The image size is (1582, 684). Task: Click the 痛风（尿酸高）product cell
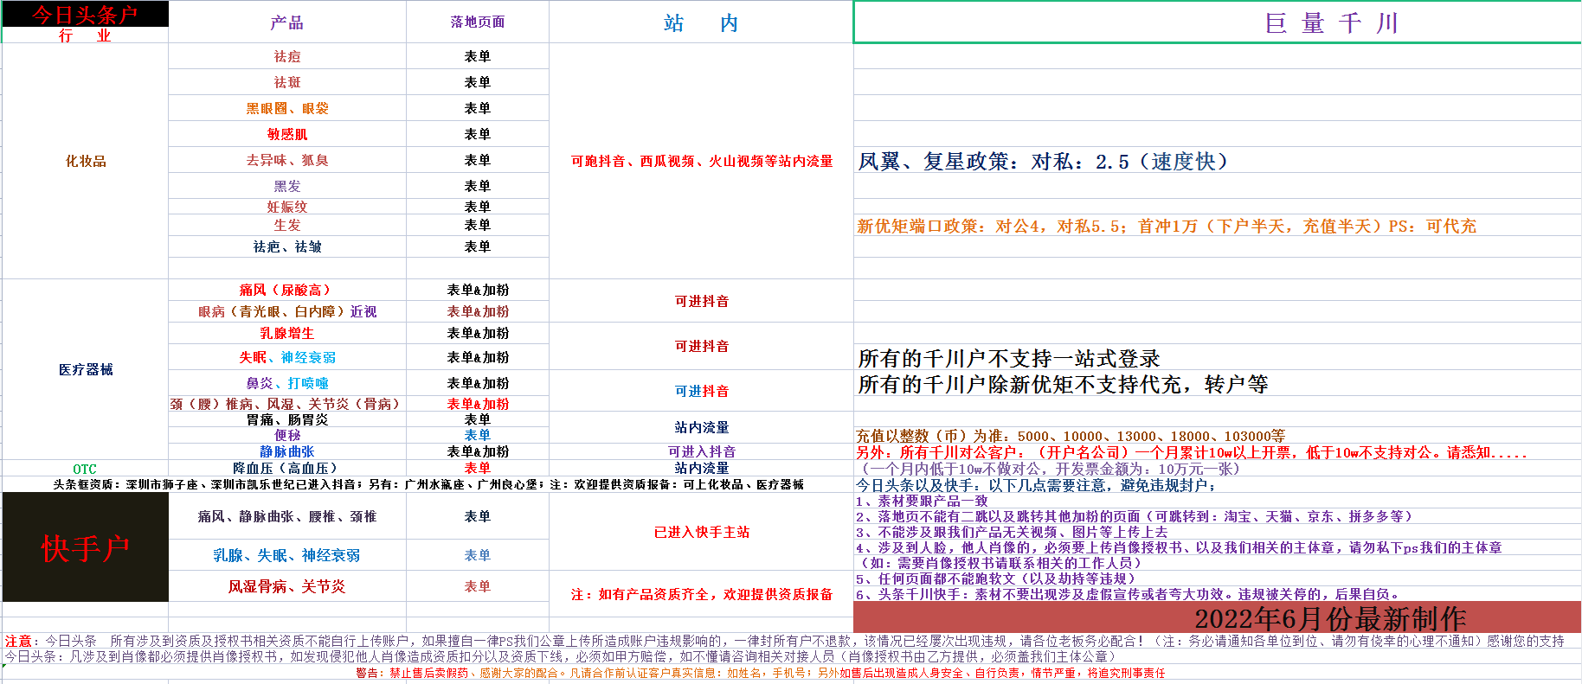pyautogui.click(x=286, y=290)
